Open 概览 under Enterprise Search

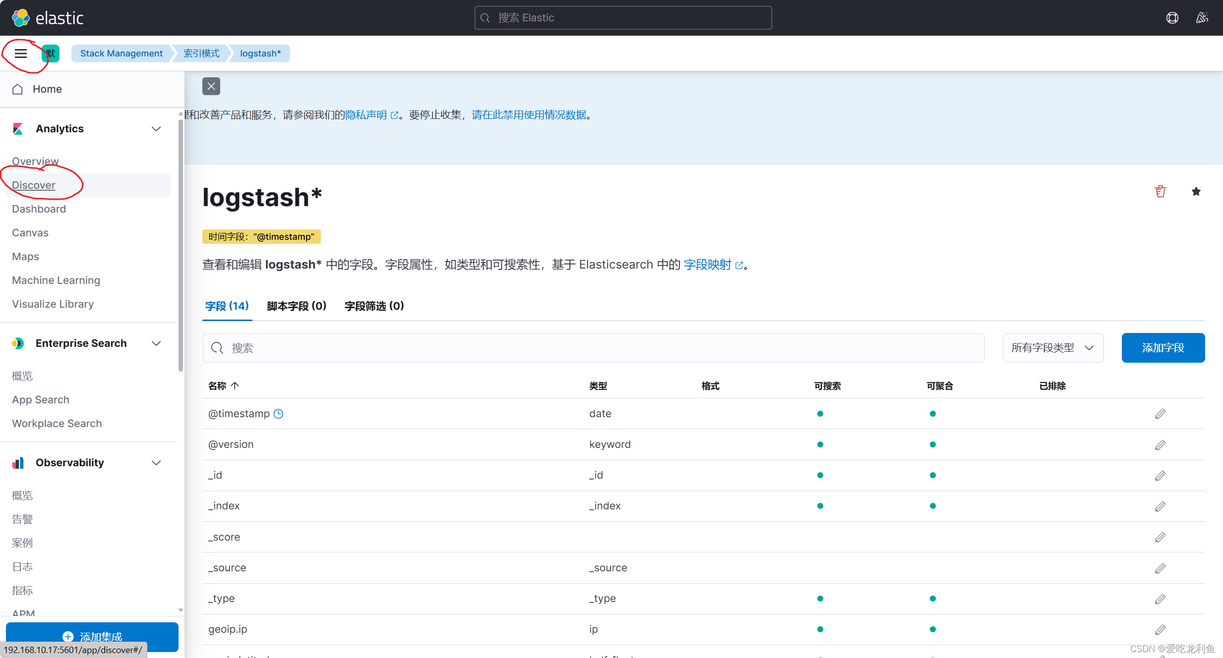pyautogui.click(x=22, y=376)
